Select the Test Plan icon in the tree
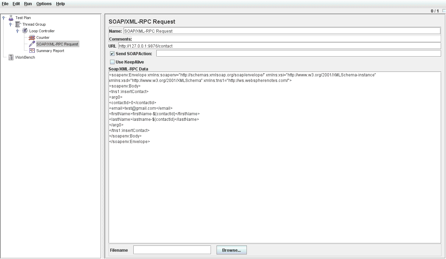The image size is (446, 259). 10,18
